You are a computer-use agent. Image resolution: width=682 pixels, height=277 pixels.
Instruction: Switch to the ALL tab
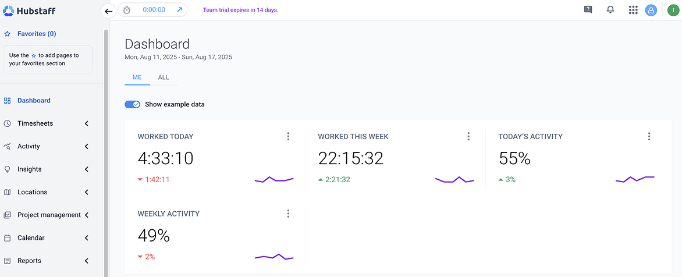[164, 77]
